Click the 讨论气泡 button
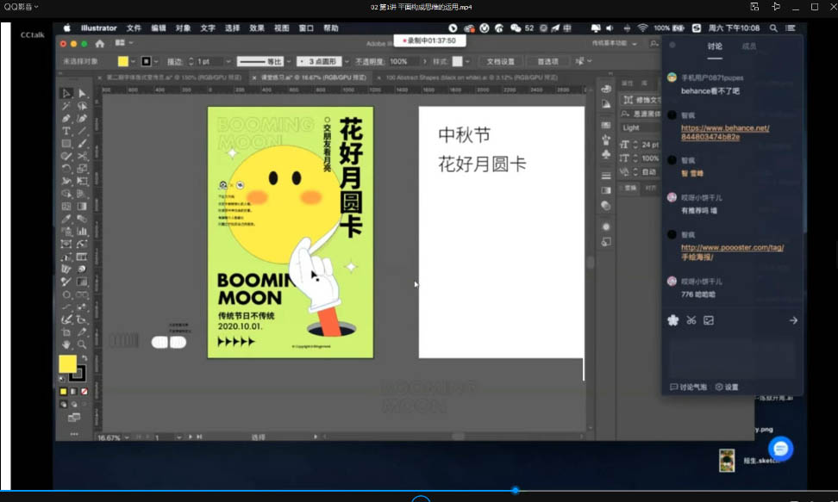This screenshot has width=838, height=502. point(688,387)
